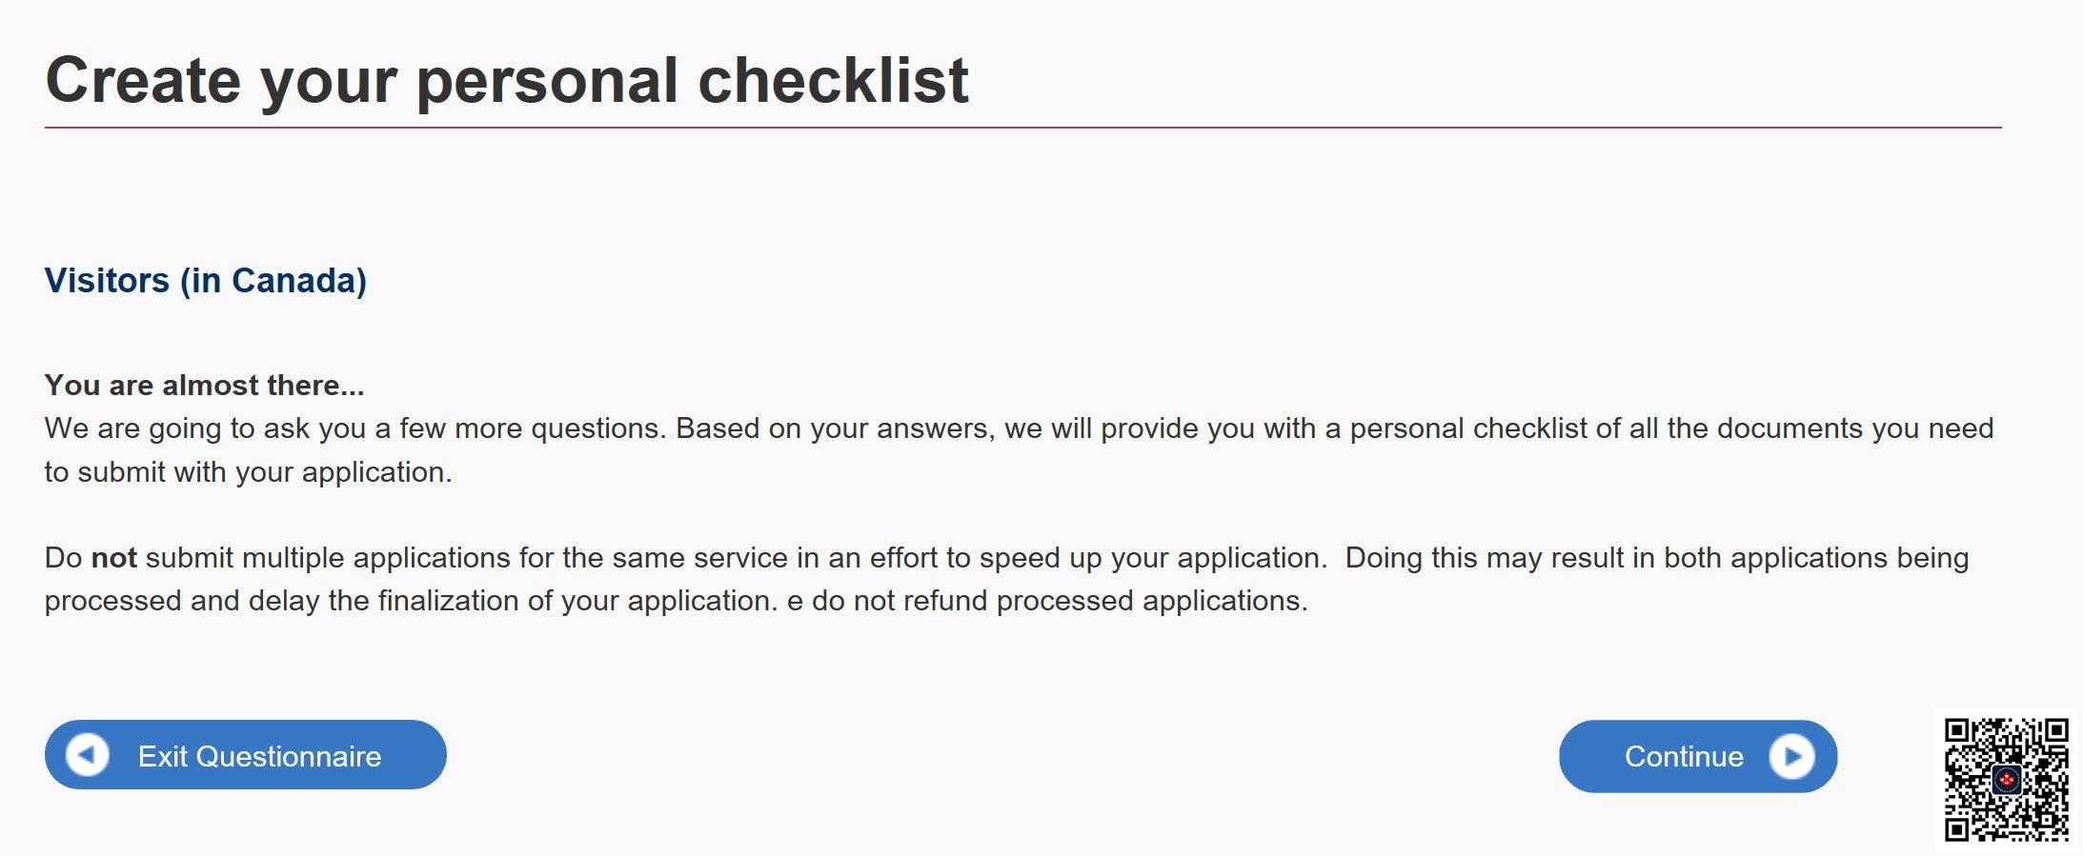Click the bold 'You are almost there...' text
2083x856 pixels.
pos(205,385)
